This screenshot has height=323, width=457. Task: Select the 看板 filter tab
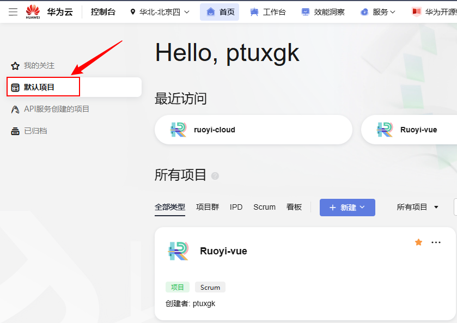click(294, 208)
